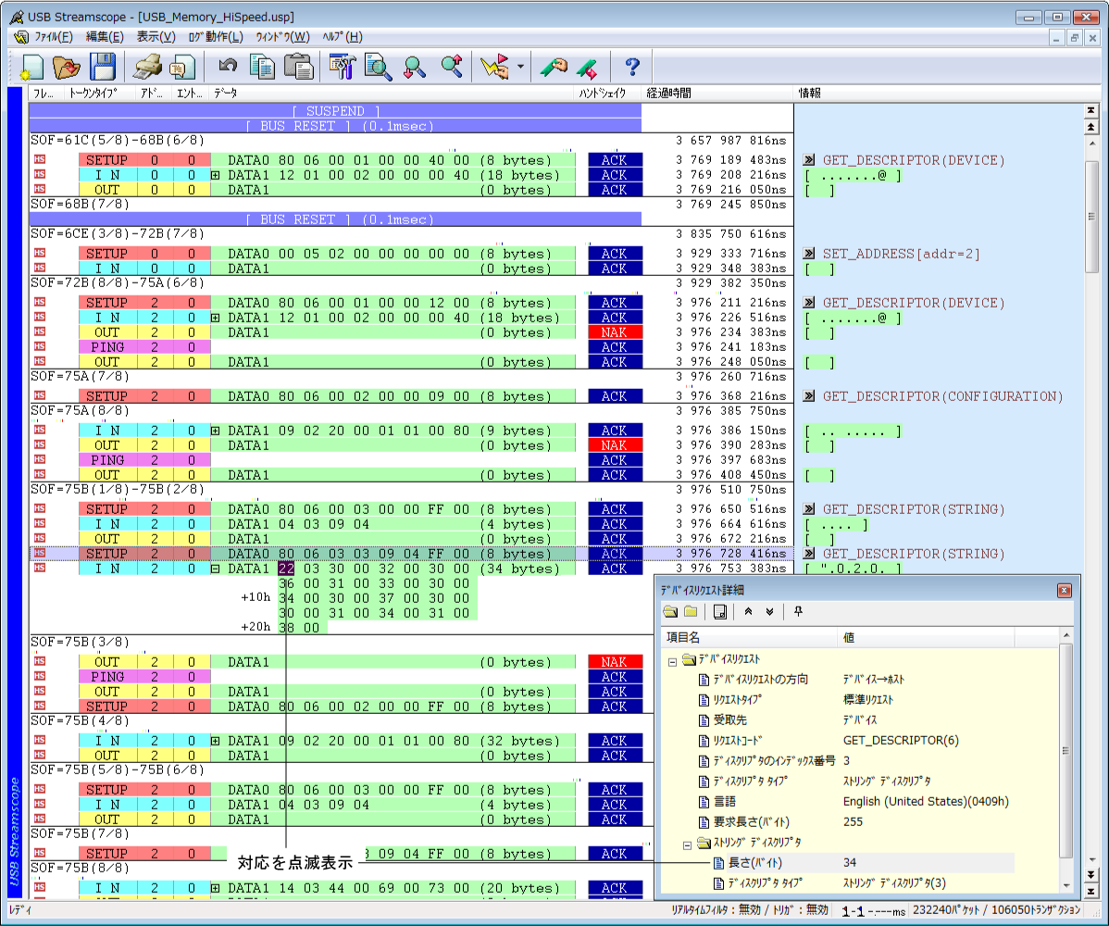The image size is (1109, 926).
Task: Open the ファイル(F) menu
Action: [54, 37]
